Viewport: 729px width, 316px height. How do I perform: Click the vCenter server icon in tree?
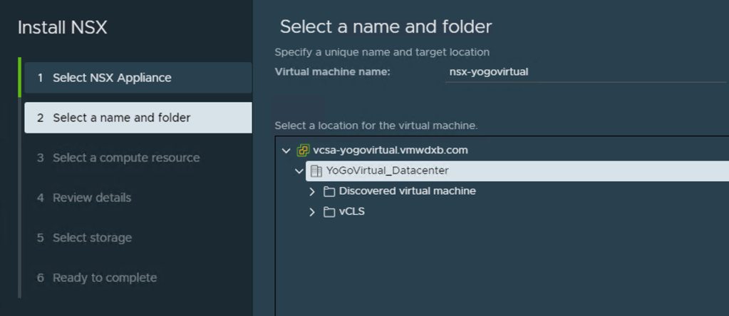303,151
